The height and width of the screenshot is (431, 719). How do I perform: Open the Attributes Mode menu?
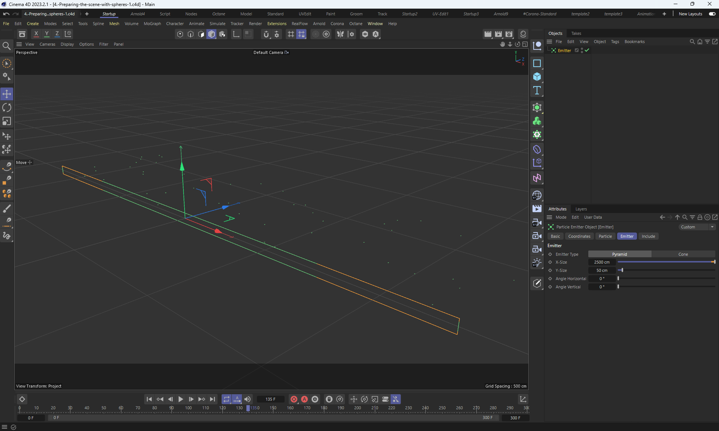[x=561, y=217]
